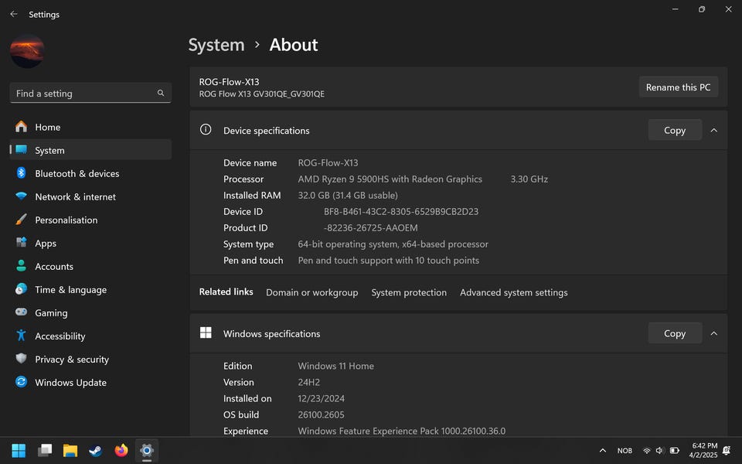The width and height of the screenshot is (742, 464).
Task: Open Time & language settings
Action: [x=90, y=289]
